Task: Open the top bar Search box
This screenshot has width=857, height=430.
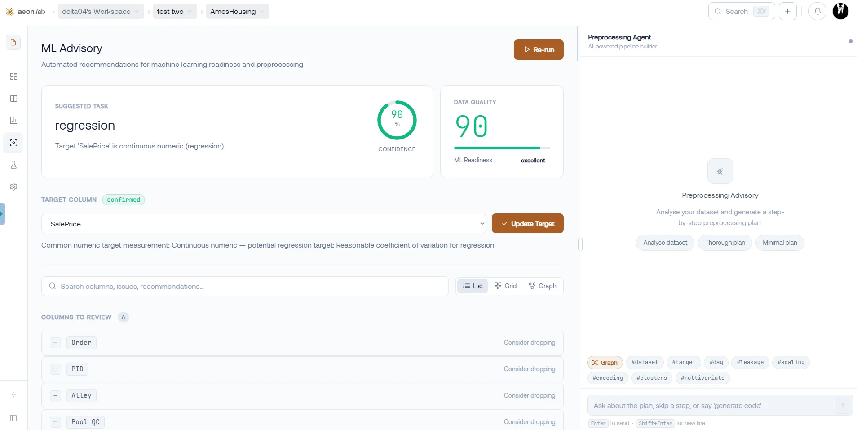Action: pos(741,12)
